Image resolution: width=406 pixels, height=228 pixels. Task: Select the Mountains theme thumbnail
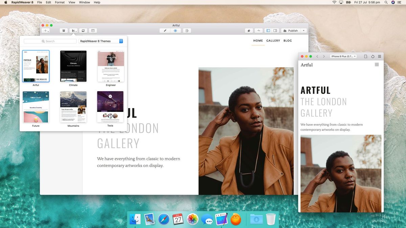(x=73, y=106)
